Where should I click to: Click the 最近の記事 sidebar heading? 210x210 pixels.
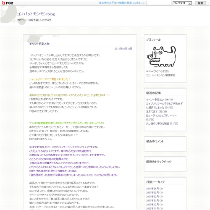tap(153, 93)
